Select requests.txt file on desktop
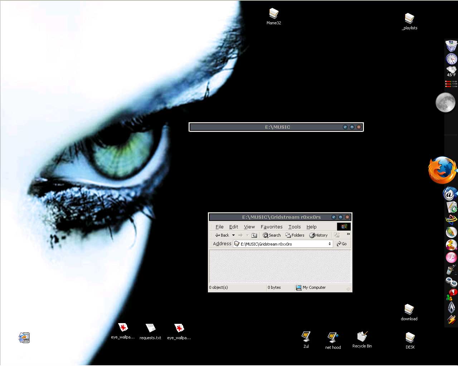The height and width of the screenshot is (366, 458). tap(150, 331)
